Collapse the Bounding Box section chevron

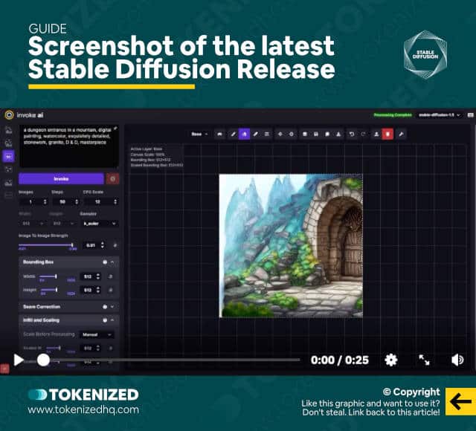[112, 262]
